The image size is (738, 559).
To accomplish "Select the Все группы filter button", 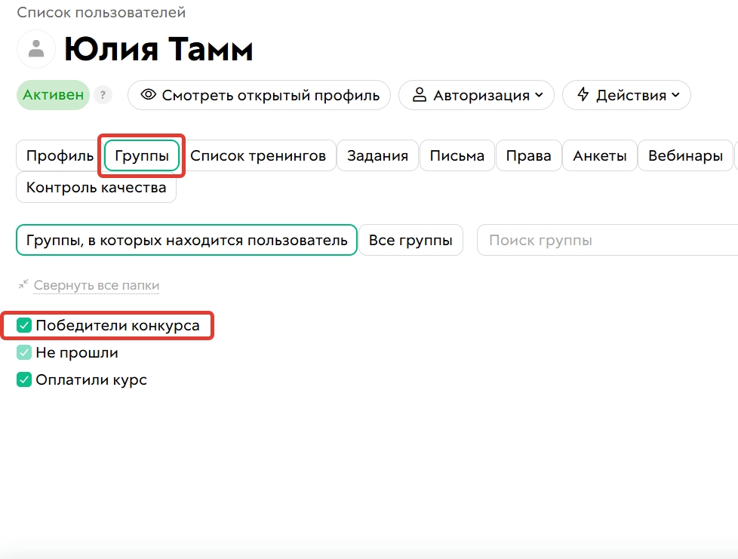I will click(411, 240).
